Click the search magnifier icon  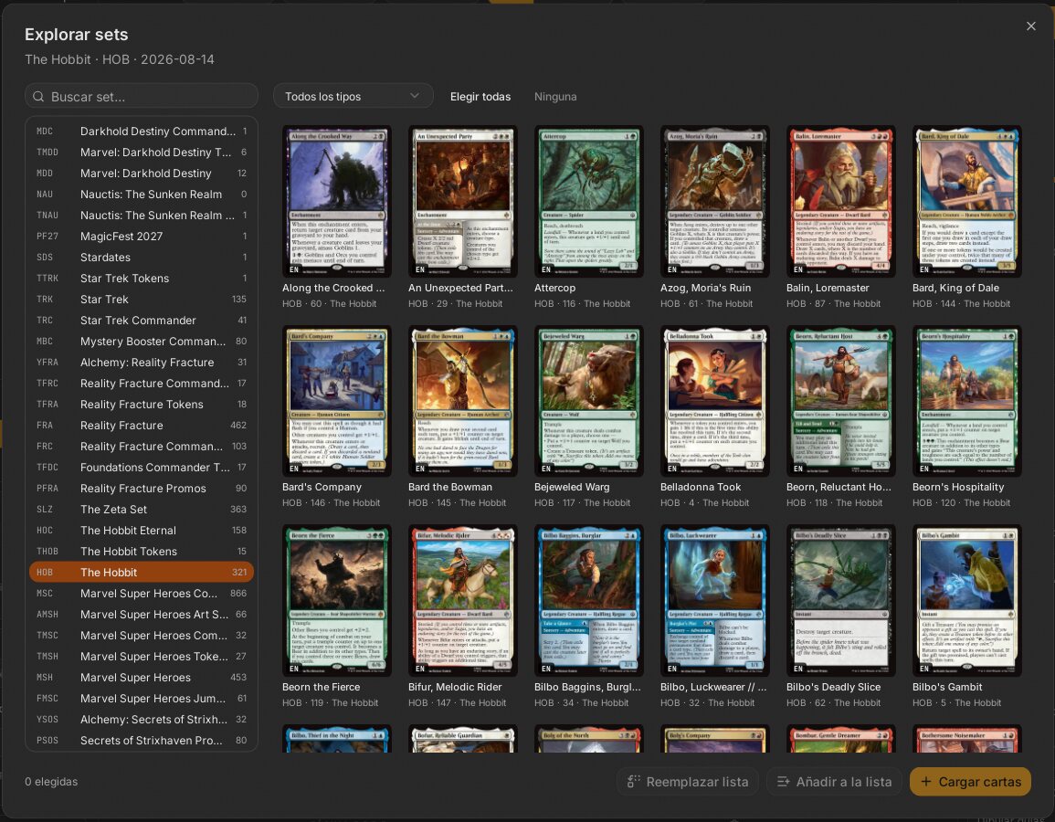pos(38,97)
